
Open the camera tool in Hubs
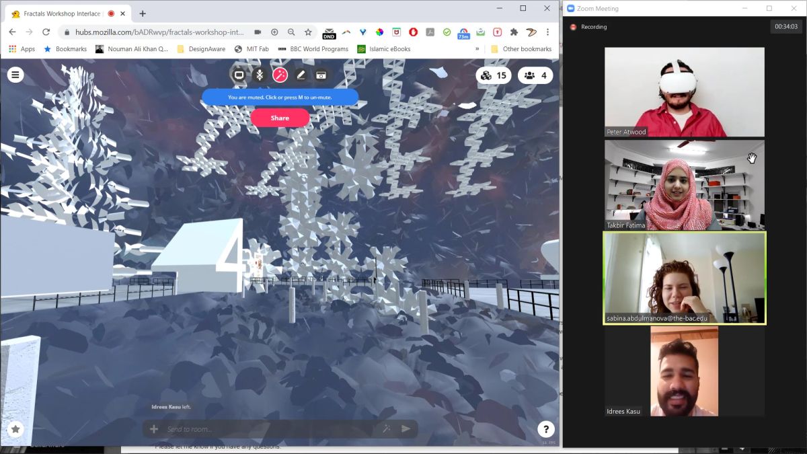tap(321, 75)
